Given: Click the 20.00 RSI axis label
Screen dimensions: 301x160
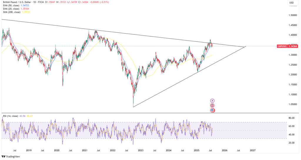Looking at the screenshot, I should [x=291, y=143].
